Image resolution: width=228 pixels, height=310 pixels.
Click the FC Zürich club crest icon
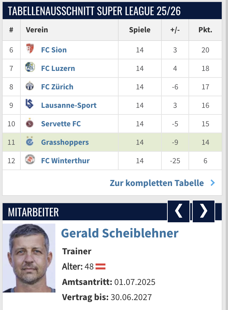[30, 86]
